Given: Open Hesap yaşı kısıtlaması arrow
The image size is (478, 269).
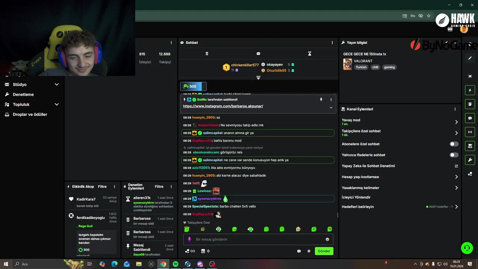Looking at the screenshot, I should tap(456, 177).
